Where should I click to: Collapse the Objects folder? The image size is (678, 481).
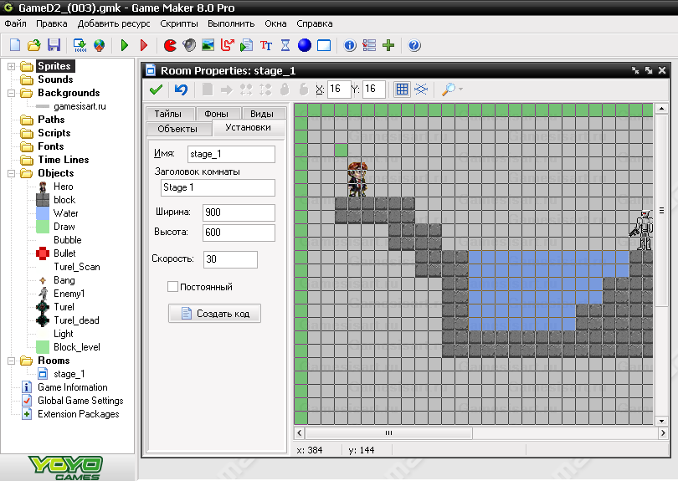(x=11, y=173)
